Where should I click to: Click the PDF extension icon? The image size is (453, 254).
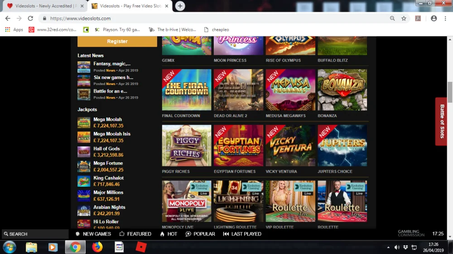point(418,19)
